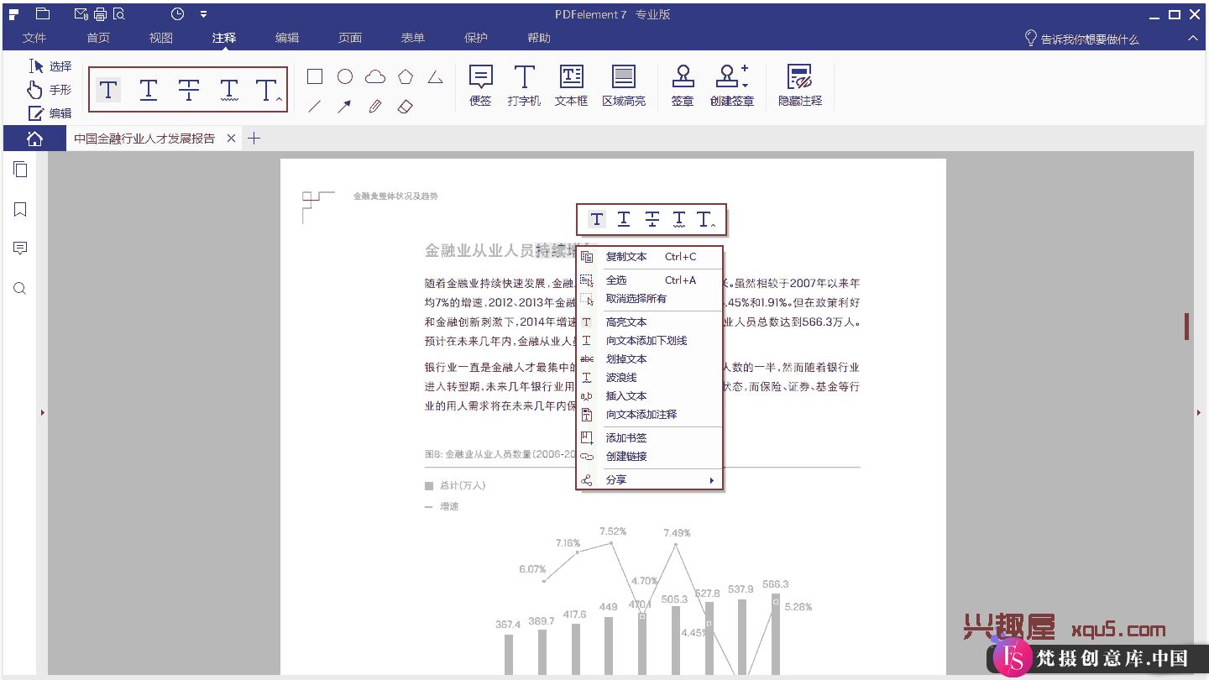
Task: Choose 波浪线 from context menu
Action: [650, 378]
